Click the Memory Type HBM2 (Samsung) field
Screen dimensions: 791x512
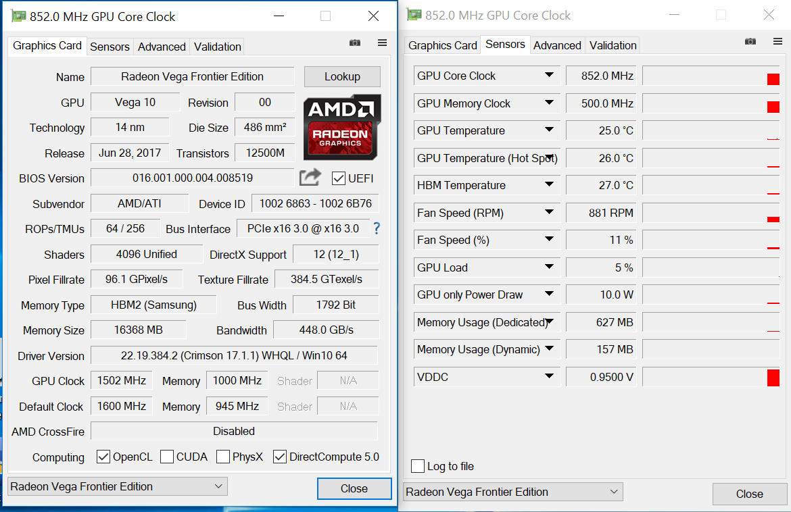click(154, 305)
